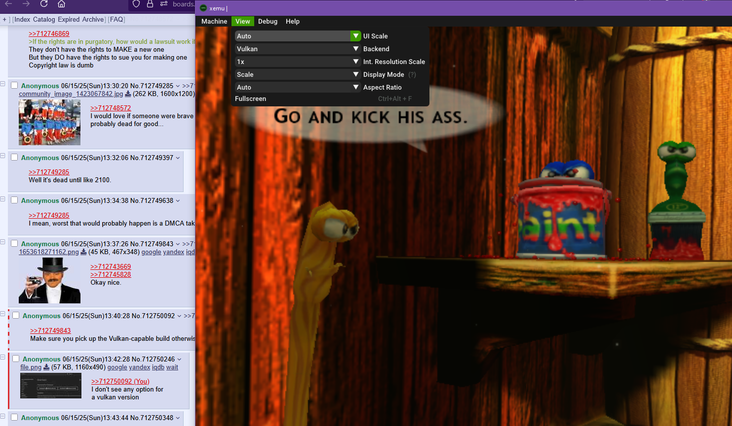Click download icon next to 1653618271162.png
The height and width of the screenshot is (426, 732).
pos(83,252)
